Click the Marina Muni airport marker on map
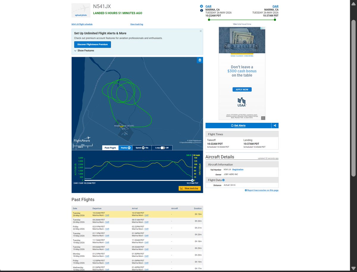This screenshot has height=272, width=357. pos(121,126)
